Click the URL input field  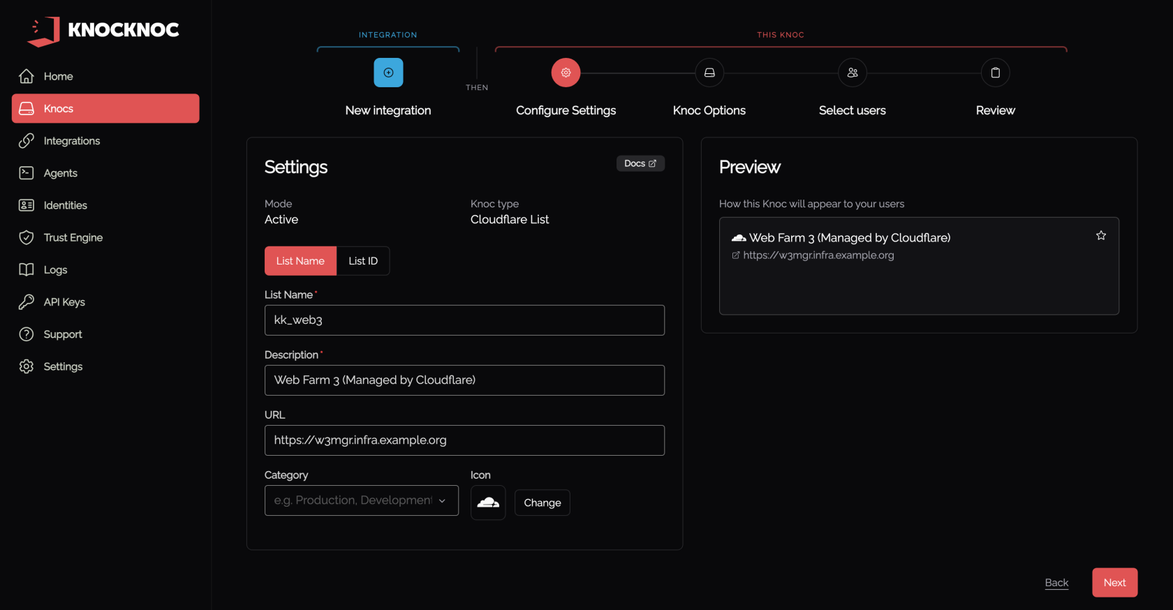pos(464,440)
